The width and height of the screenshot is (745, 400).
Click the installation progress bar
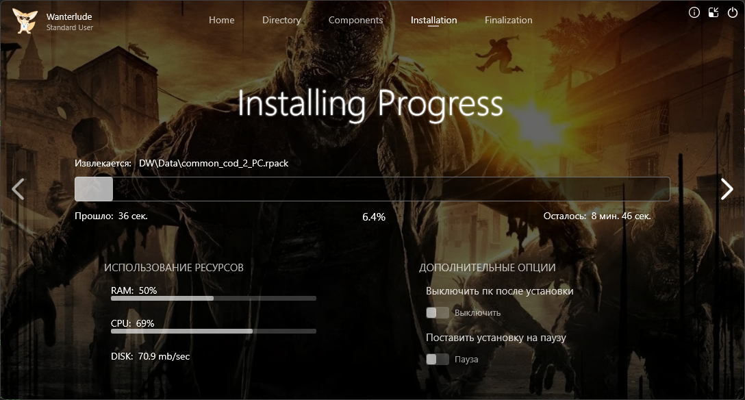[372, 189]
